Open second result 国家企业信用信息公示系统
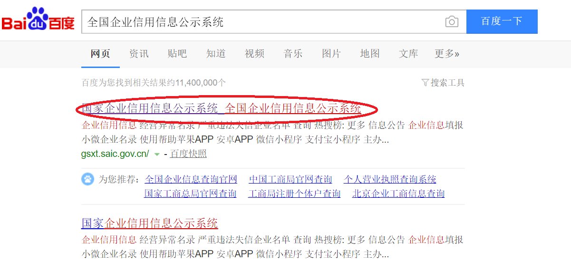571x262 pixels. [x=150, y=223]
